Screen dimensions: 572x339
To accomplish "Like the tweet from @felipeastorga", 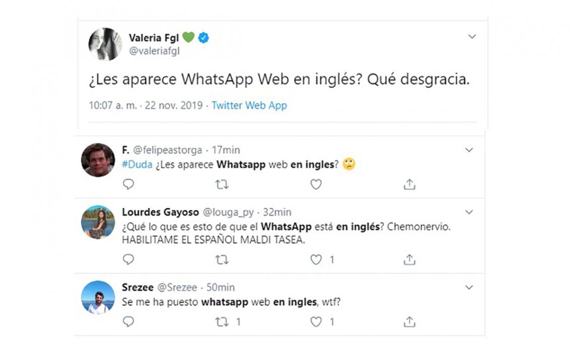I will pyautogui.click(x=316, y=185).
